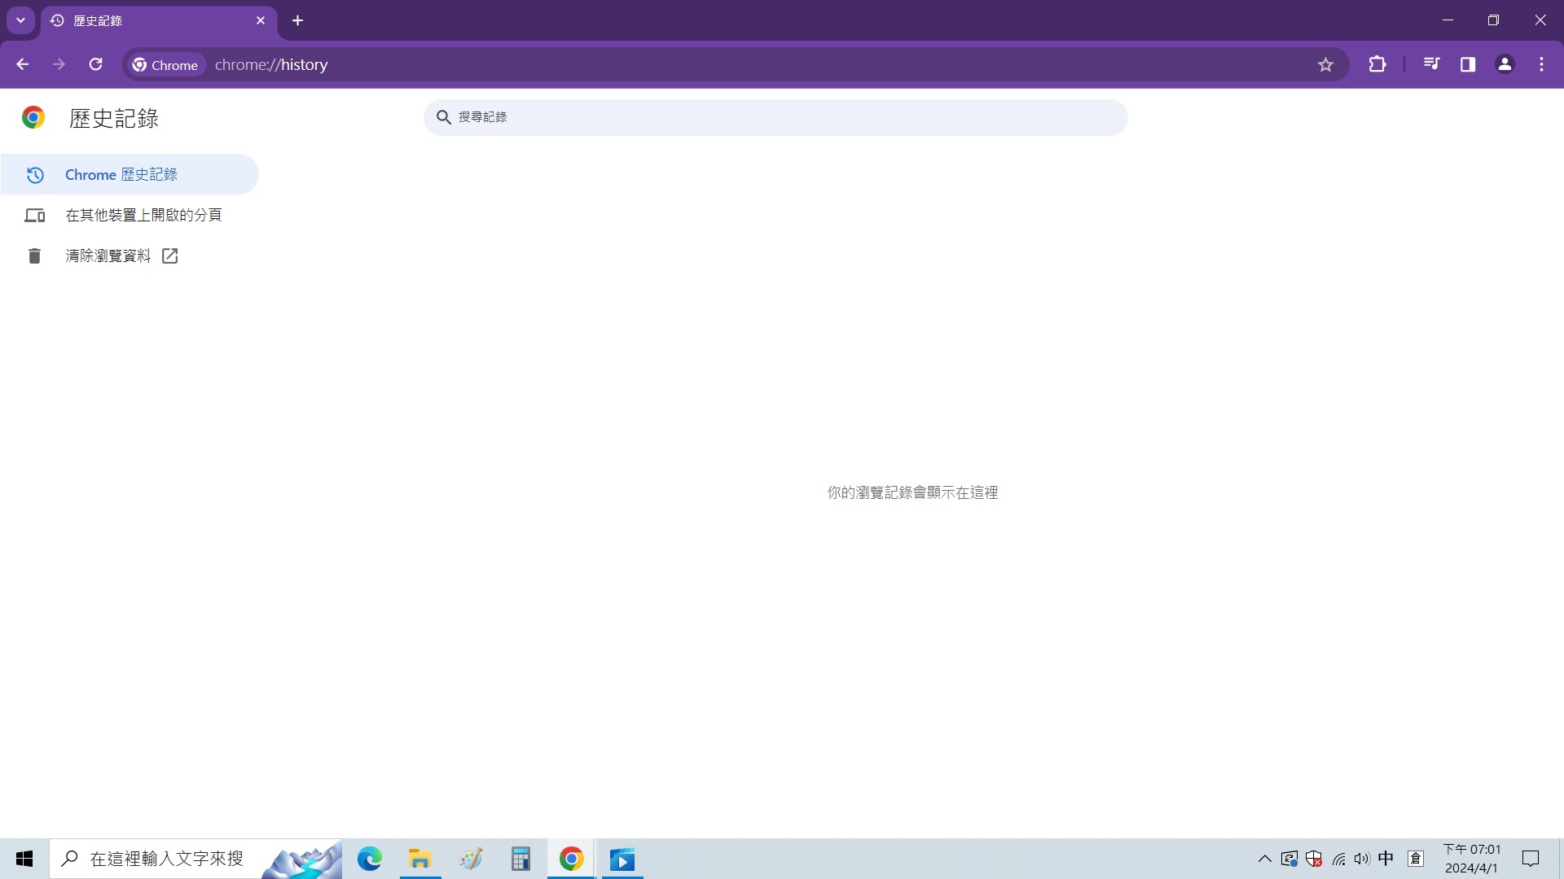
Task: Reload the history page
Action: click(x=95, y=64)
